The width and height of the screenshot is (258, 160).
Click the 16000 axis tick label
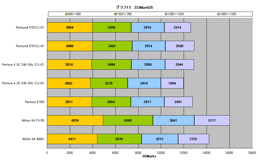click(x=229, y=153)
